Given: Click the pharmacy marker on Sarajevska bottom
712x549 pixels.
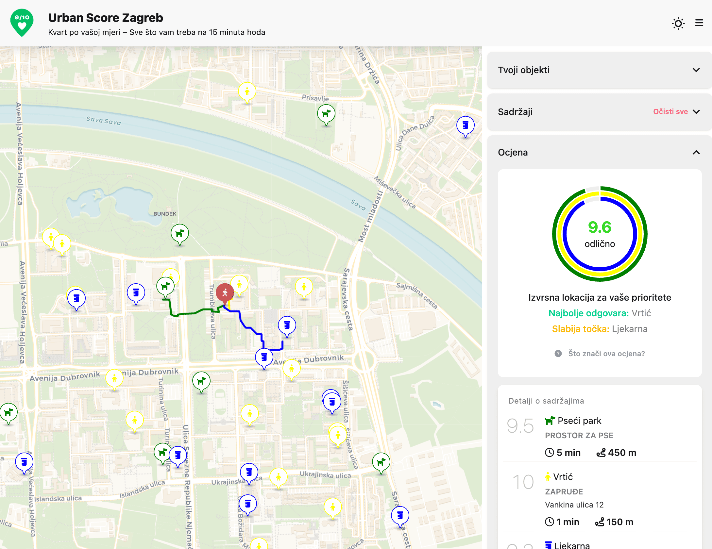Looking at the screenshot, I should click(x=400, y=516).
